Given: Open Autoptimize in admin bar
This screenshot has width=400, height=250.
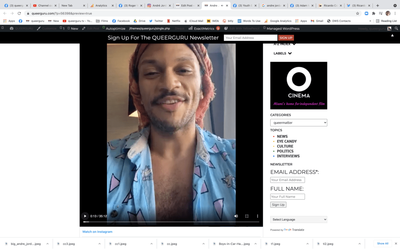Looking at the screenshot, I should (115, 29).
